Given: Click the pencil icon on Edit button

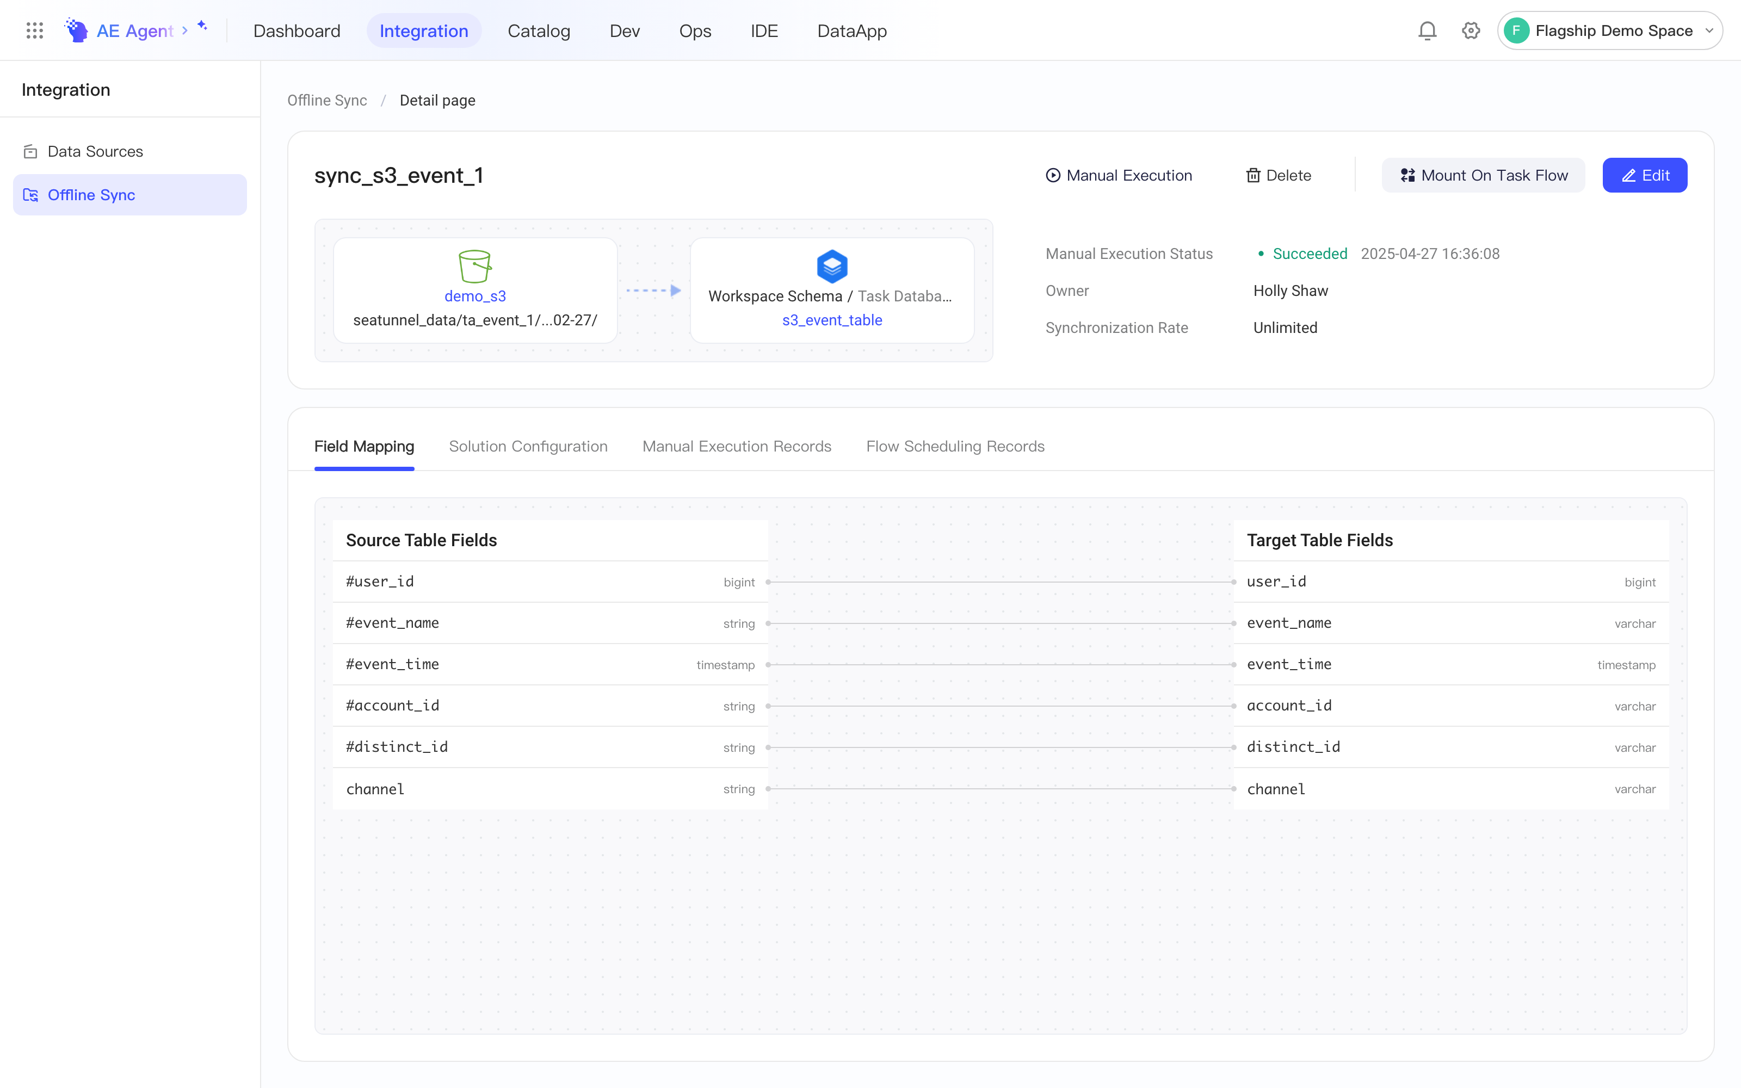Looking at the screenshot, I should [1629, 175].
